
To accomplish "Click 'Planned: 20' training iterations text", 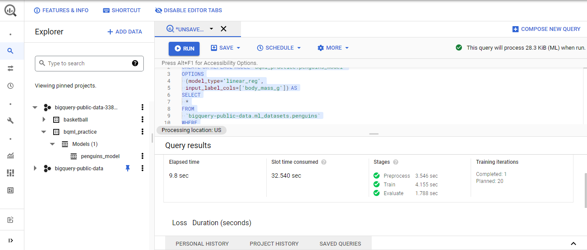I will tap(489, 181).
